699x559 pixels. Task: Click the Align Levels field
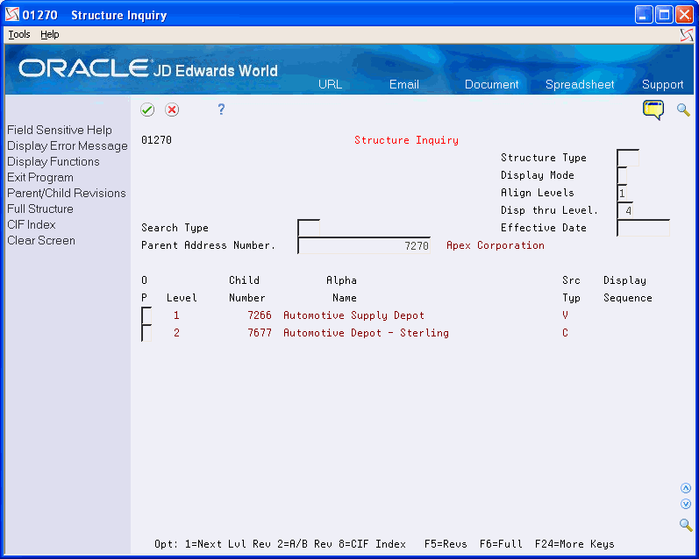coord(623,193)
